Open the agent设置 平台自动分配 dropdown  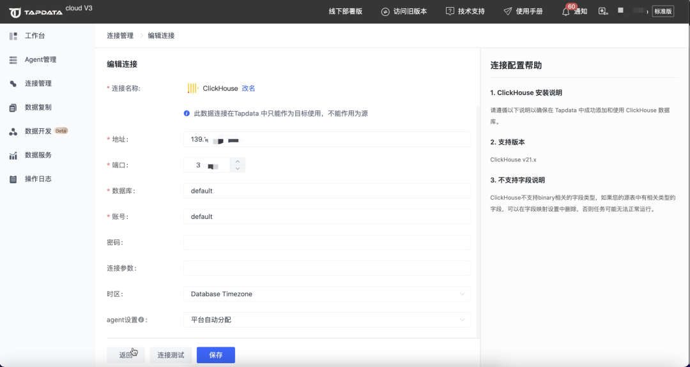(327, 320)
